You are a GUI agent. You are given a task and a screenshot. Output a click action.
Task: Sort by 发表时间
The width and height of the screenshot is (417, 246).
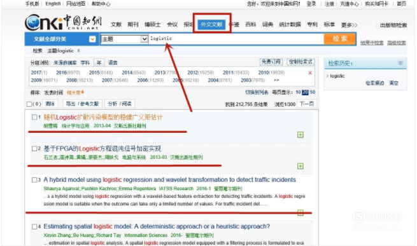[x=53, y=92]
